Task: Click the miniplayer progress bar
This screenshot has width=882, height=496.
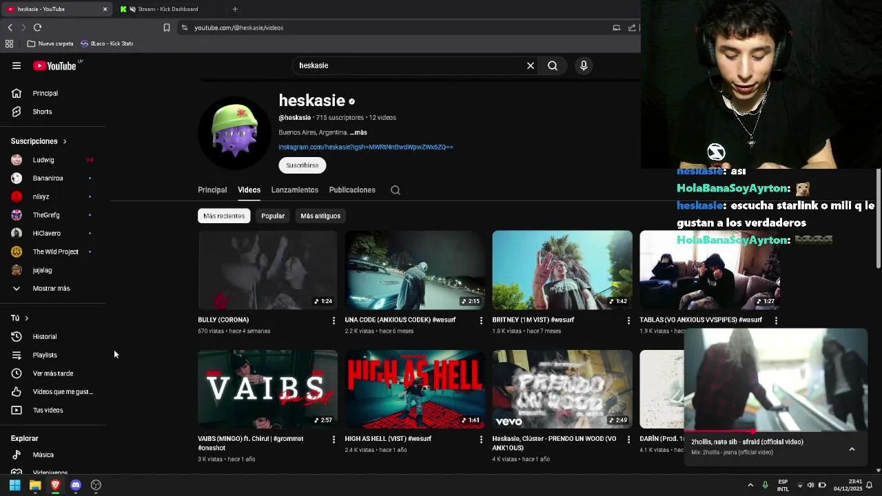Action: pos(776,431)
